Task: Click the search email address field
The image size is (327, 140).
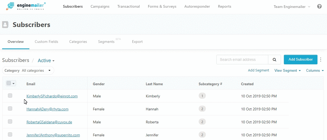Action: (x=242, y=60)
